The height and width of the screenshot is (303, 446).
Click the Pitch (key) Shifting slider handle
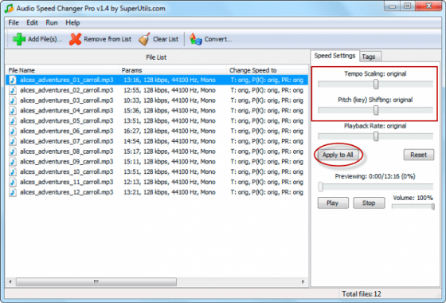(x=376, y=111)
